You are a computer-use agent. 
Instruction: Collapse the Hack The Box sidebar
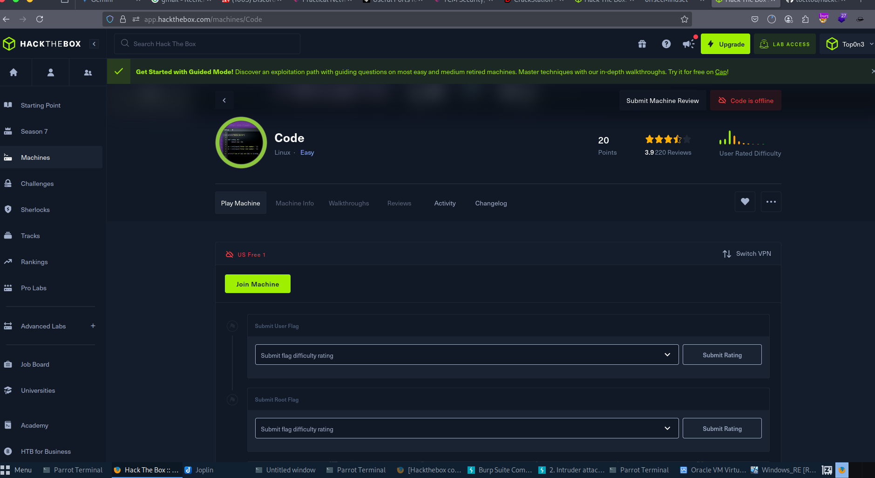(x=94, y=44)
